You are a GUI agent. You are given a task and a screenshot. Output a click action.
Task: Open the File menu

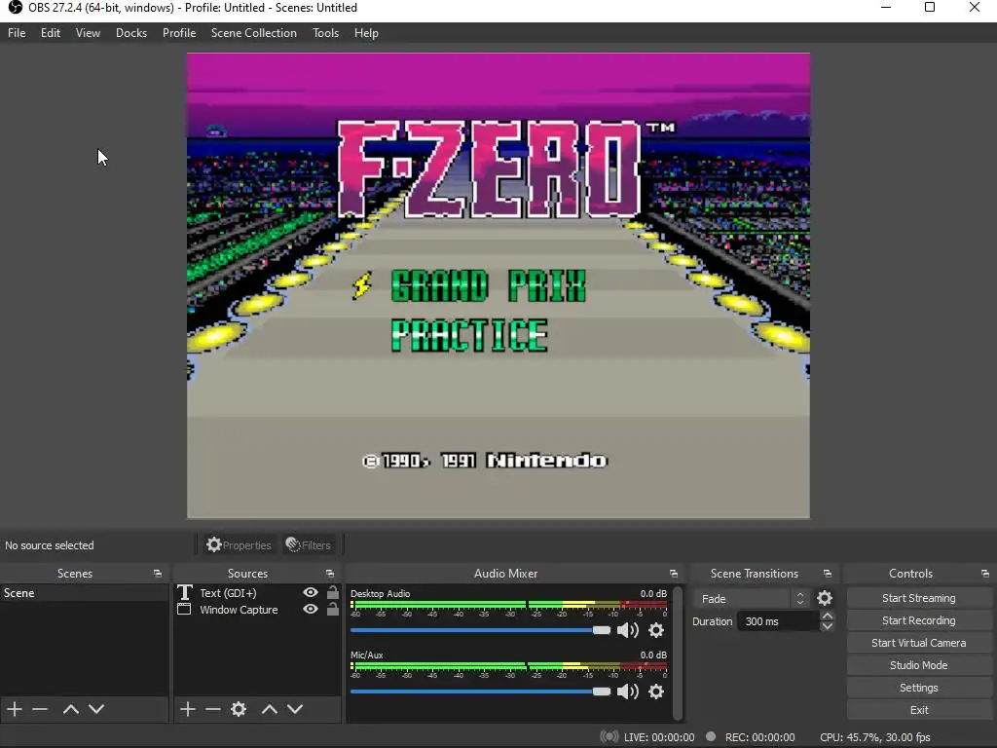17,33
